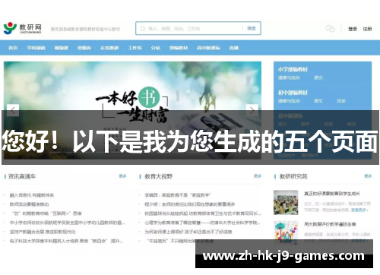Click the 注册 register link
Image resolution: width=380 pixels, height=275 pixels.
pos(367,29)
